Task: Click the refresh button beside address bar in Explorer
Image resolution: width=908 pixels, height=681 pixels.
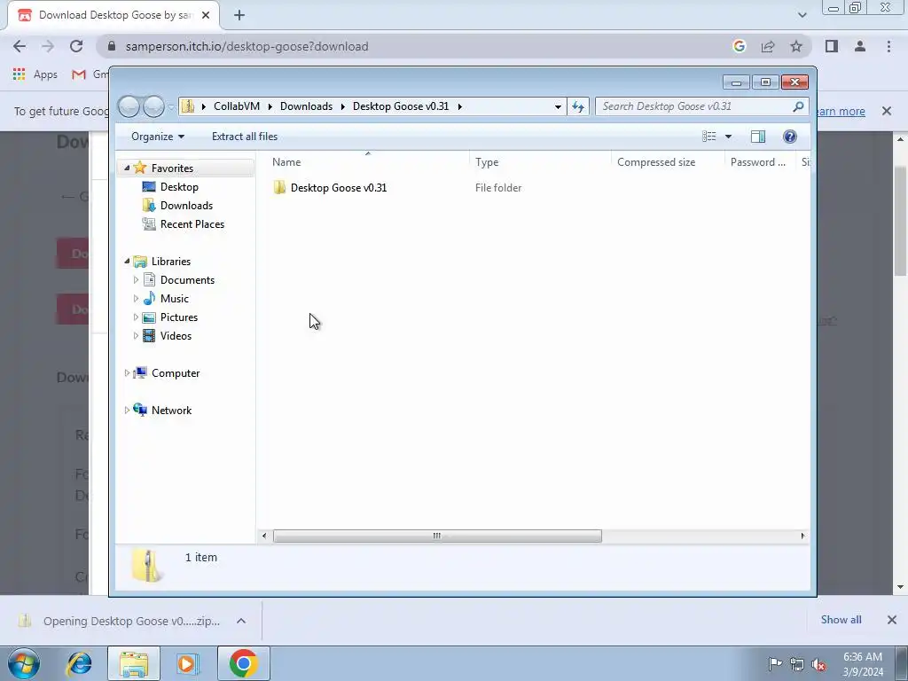Action: pos(578,106)
